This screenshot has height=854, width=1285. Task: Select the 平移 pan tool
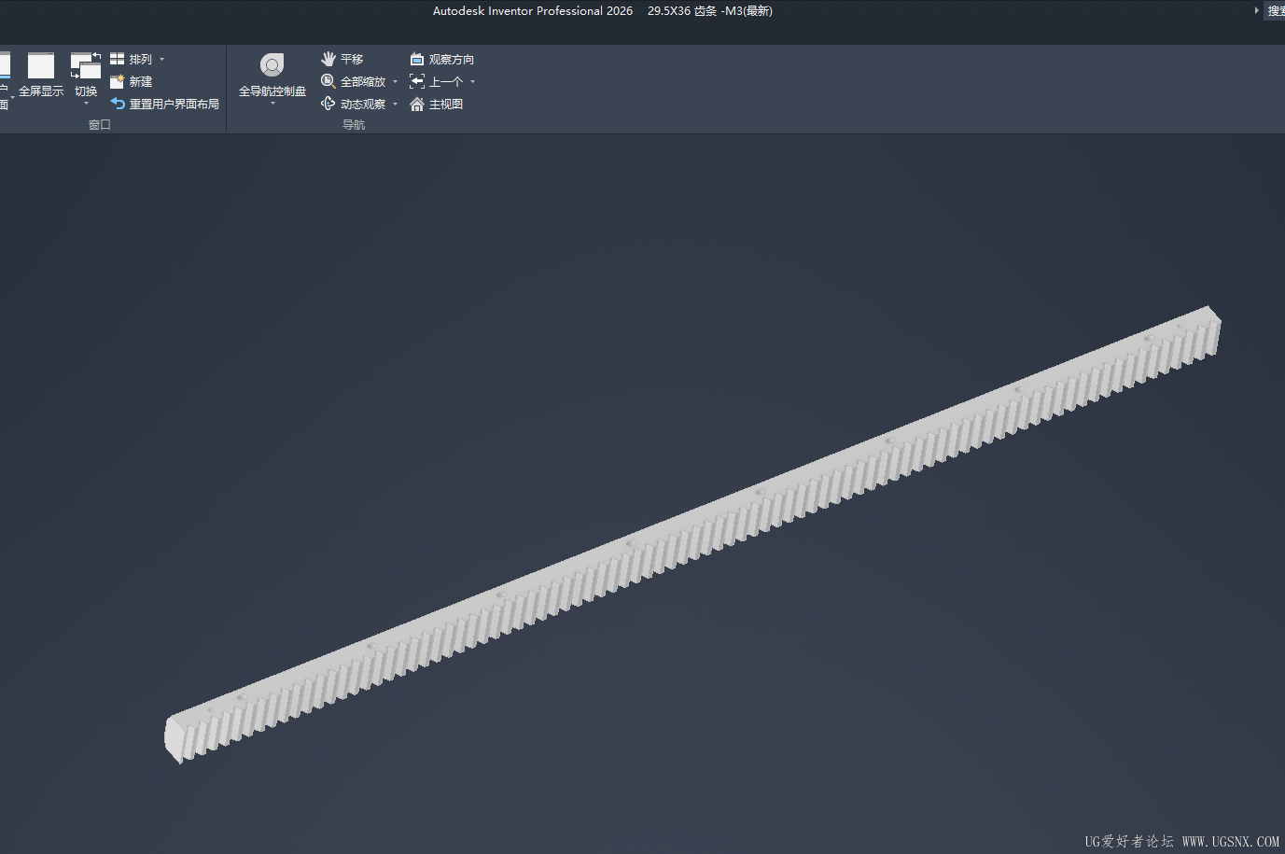[x=342, y=59]
